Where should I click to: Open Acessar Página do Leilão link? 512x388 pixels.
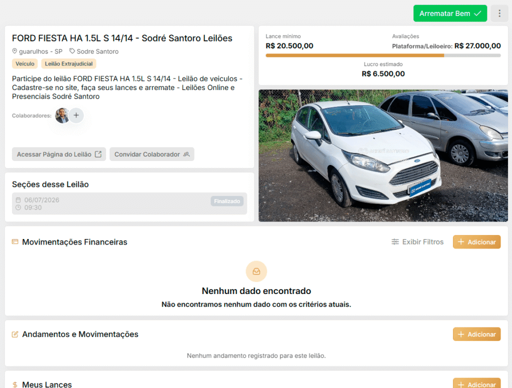tap(59, 154)
